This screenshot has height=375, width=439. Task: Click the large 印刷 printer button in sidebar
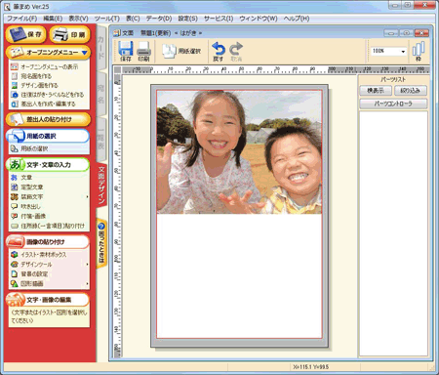click(x=69, y=34)
